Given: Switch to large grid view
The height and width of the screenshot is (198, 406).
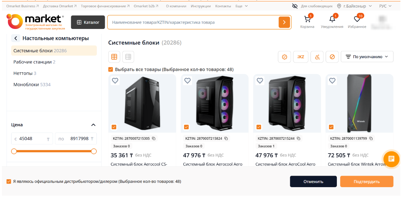Looking at the screenshot, I should tap(114, 57).
